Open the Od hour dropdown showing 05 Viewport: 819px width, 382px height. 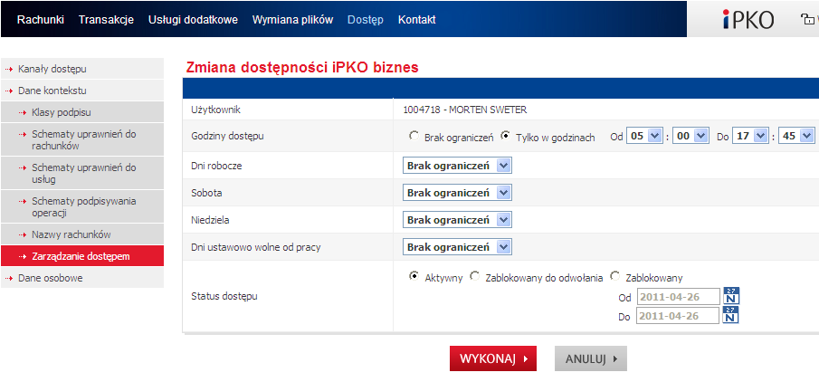(644, 136)
